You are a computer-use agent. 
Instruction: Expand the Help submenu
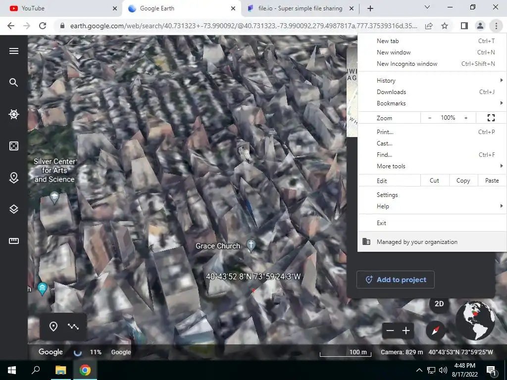click(x=432, y=206)
